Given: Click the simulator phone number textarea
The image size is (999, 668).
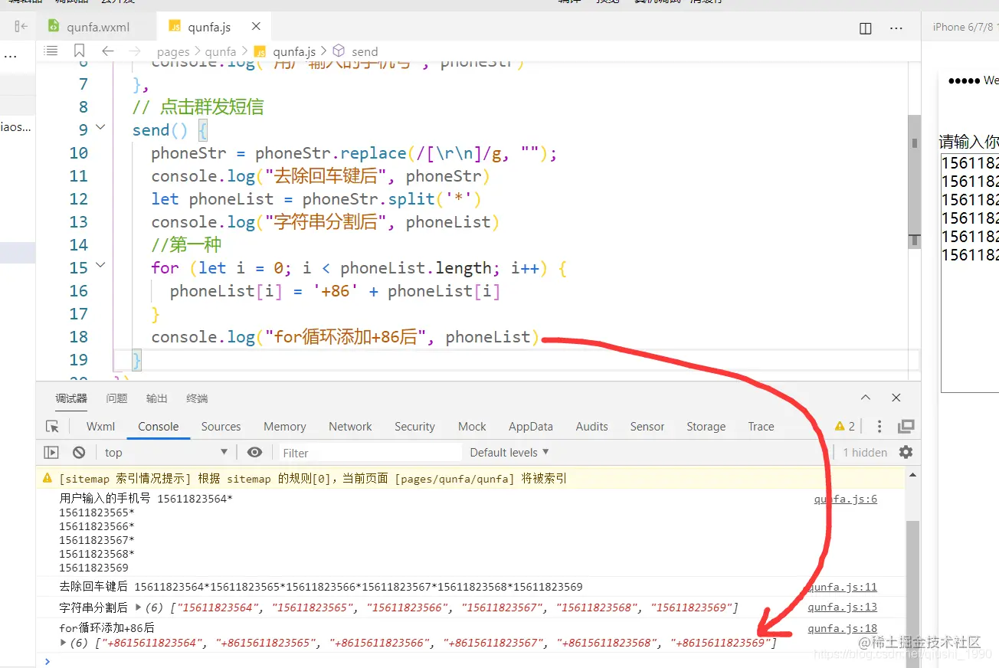Looking at the screenshot, I should tap(970, 273).
